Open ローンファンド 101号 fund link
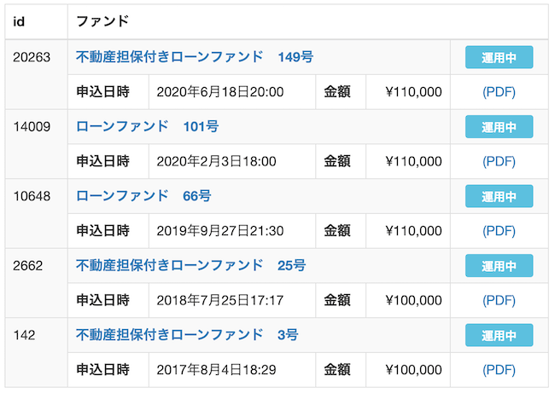 147,126
